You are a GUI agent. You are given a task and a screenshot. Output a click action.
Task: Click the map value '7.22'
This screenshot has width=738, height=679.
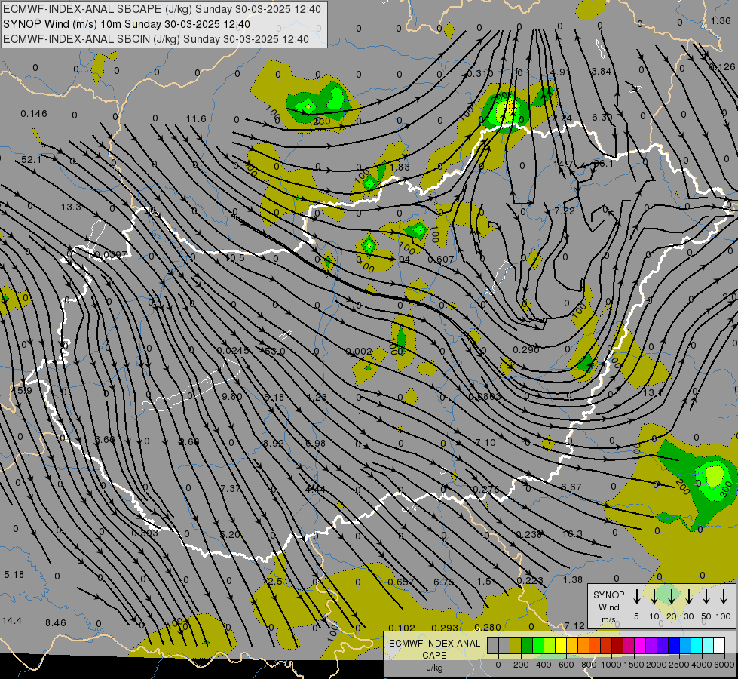tap(565, 210)
